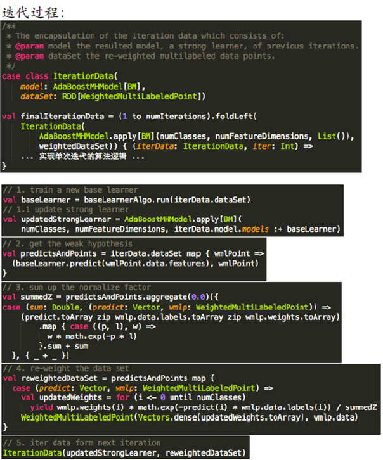
Task: Click the 'summedZ' val declaration name
Action: 36,297
